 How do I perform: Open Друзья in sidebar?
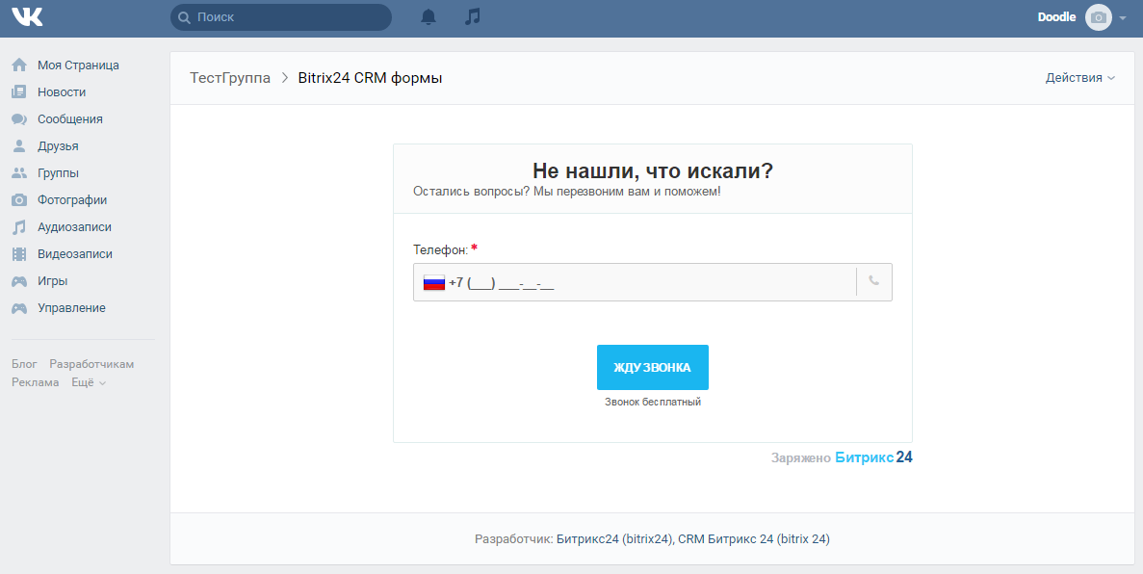pos(58,145)
